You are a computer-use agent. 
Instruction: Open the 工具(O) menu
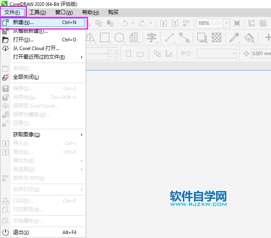click(x=38, y=12)
